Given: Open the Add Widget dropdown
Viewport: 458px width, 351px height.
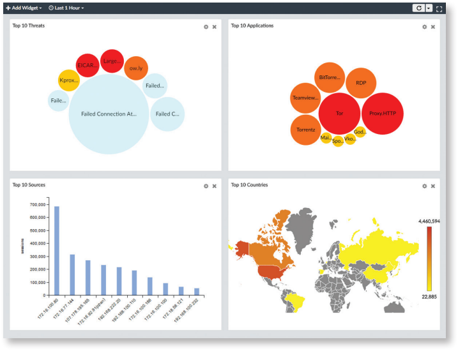Looking at the screenshot, I should coord(24,8).
